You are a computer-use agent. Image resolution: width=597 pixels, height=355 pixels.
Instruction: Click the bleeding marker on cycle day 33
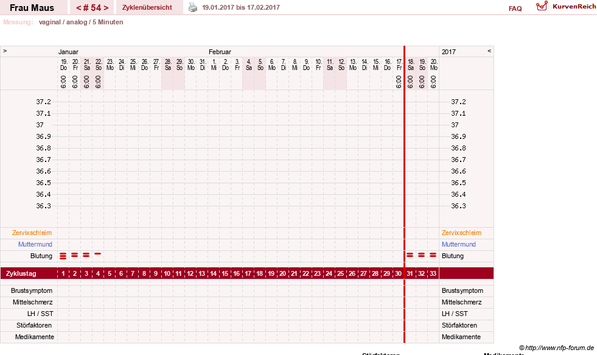[433, 255]
